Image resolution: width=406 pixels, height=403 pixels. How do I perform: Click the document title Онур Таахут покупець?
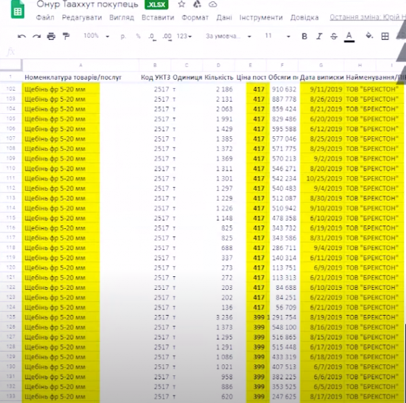(x=87, y=5)
